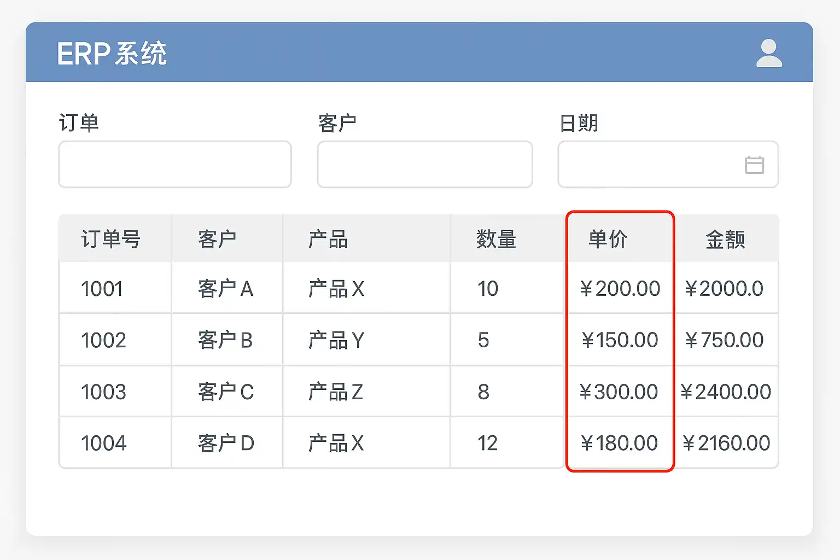Click the ¥300.00 unit price cell

[x=619, y=392]
